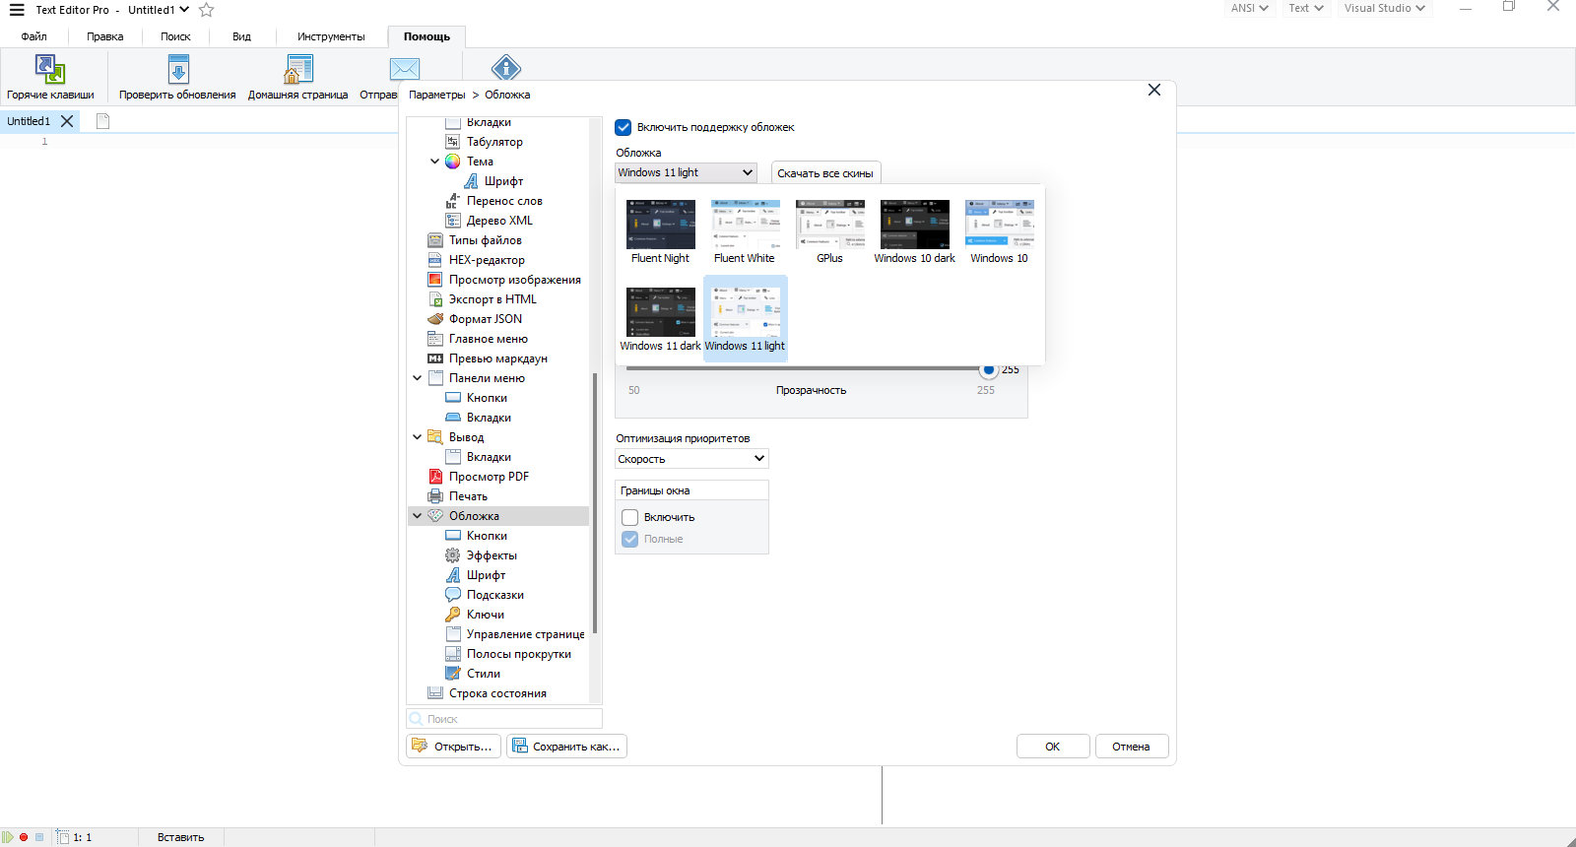Click the Печать printer icon item
Viewport: 1576px width, 847px height.
(435, 496)
